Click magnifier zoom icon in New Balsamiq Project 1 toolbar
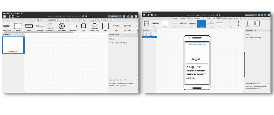 tap(83, 16)
